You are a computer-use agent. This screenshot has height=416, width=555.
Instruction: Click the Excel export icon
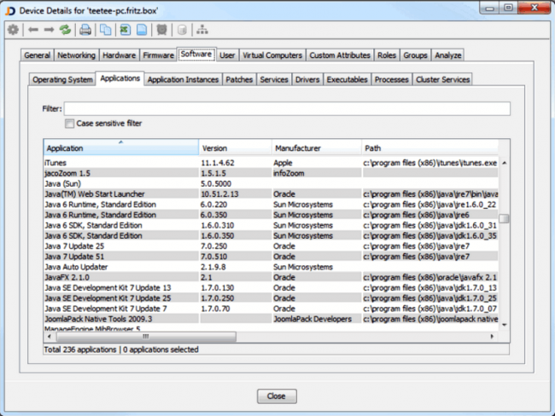pyautogui.click(x=124, y=30)
